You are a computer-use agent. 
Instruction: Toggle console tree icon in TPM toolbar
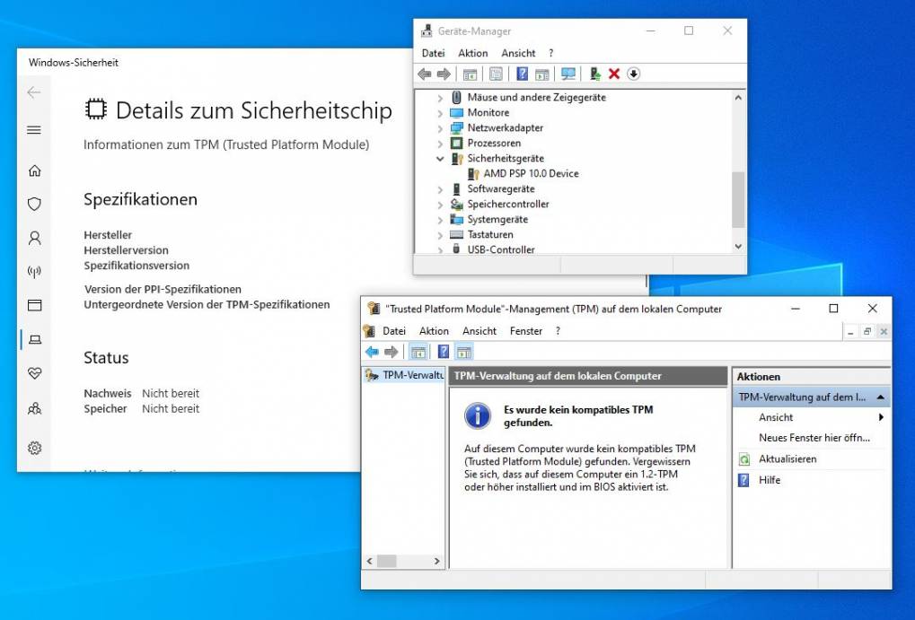[x=418, y=352]
